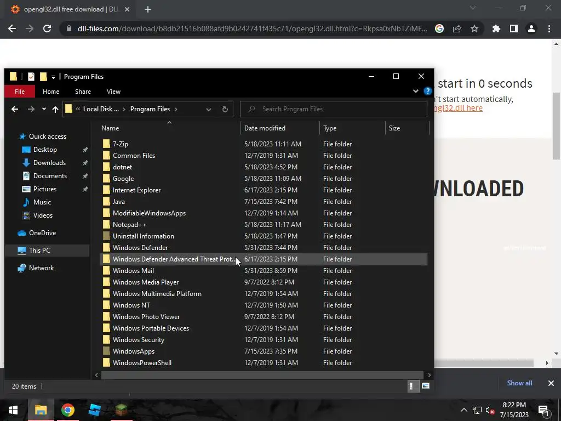Bookmark this page with star icon
This screenshot has height=421, width=561.
(474, 29)
